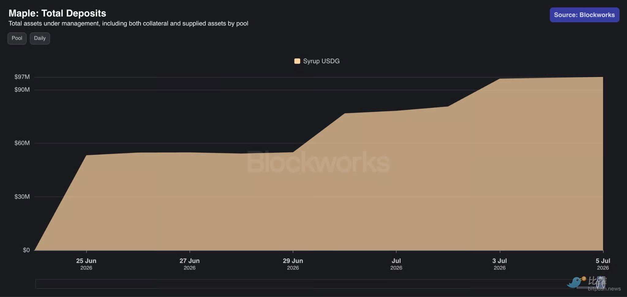
Task: Click the $97M y-axis label
Action: (x=22, y=77)
